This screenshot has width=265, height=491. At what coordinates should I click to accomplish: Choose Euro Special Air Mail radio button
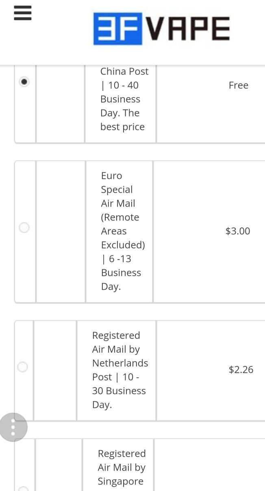click(24, 227)
